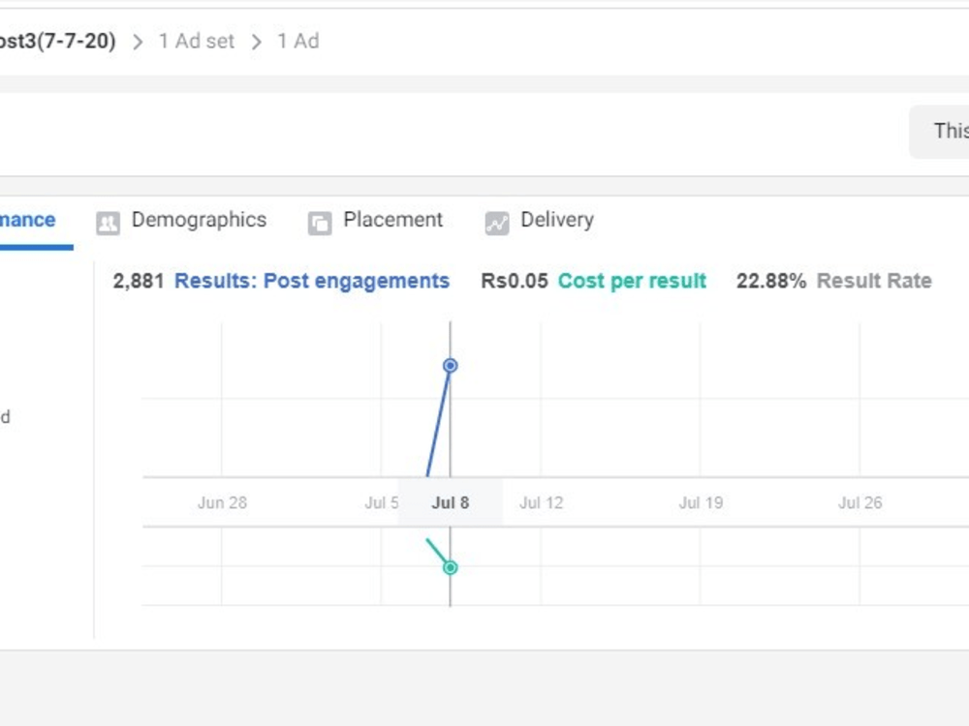Click the Delivery chart icon
Screen dimensions: 969x726
tap(497, 223)
